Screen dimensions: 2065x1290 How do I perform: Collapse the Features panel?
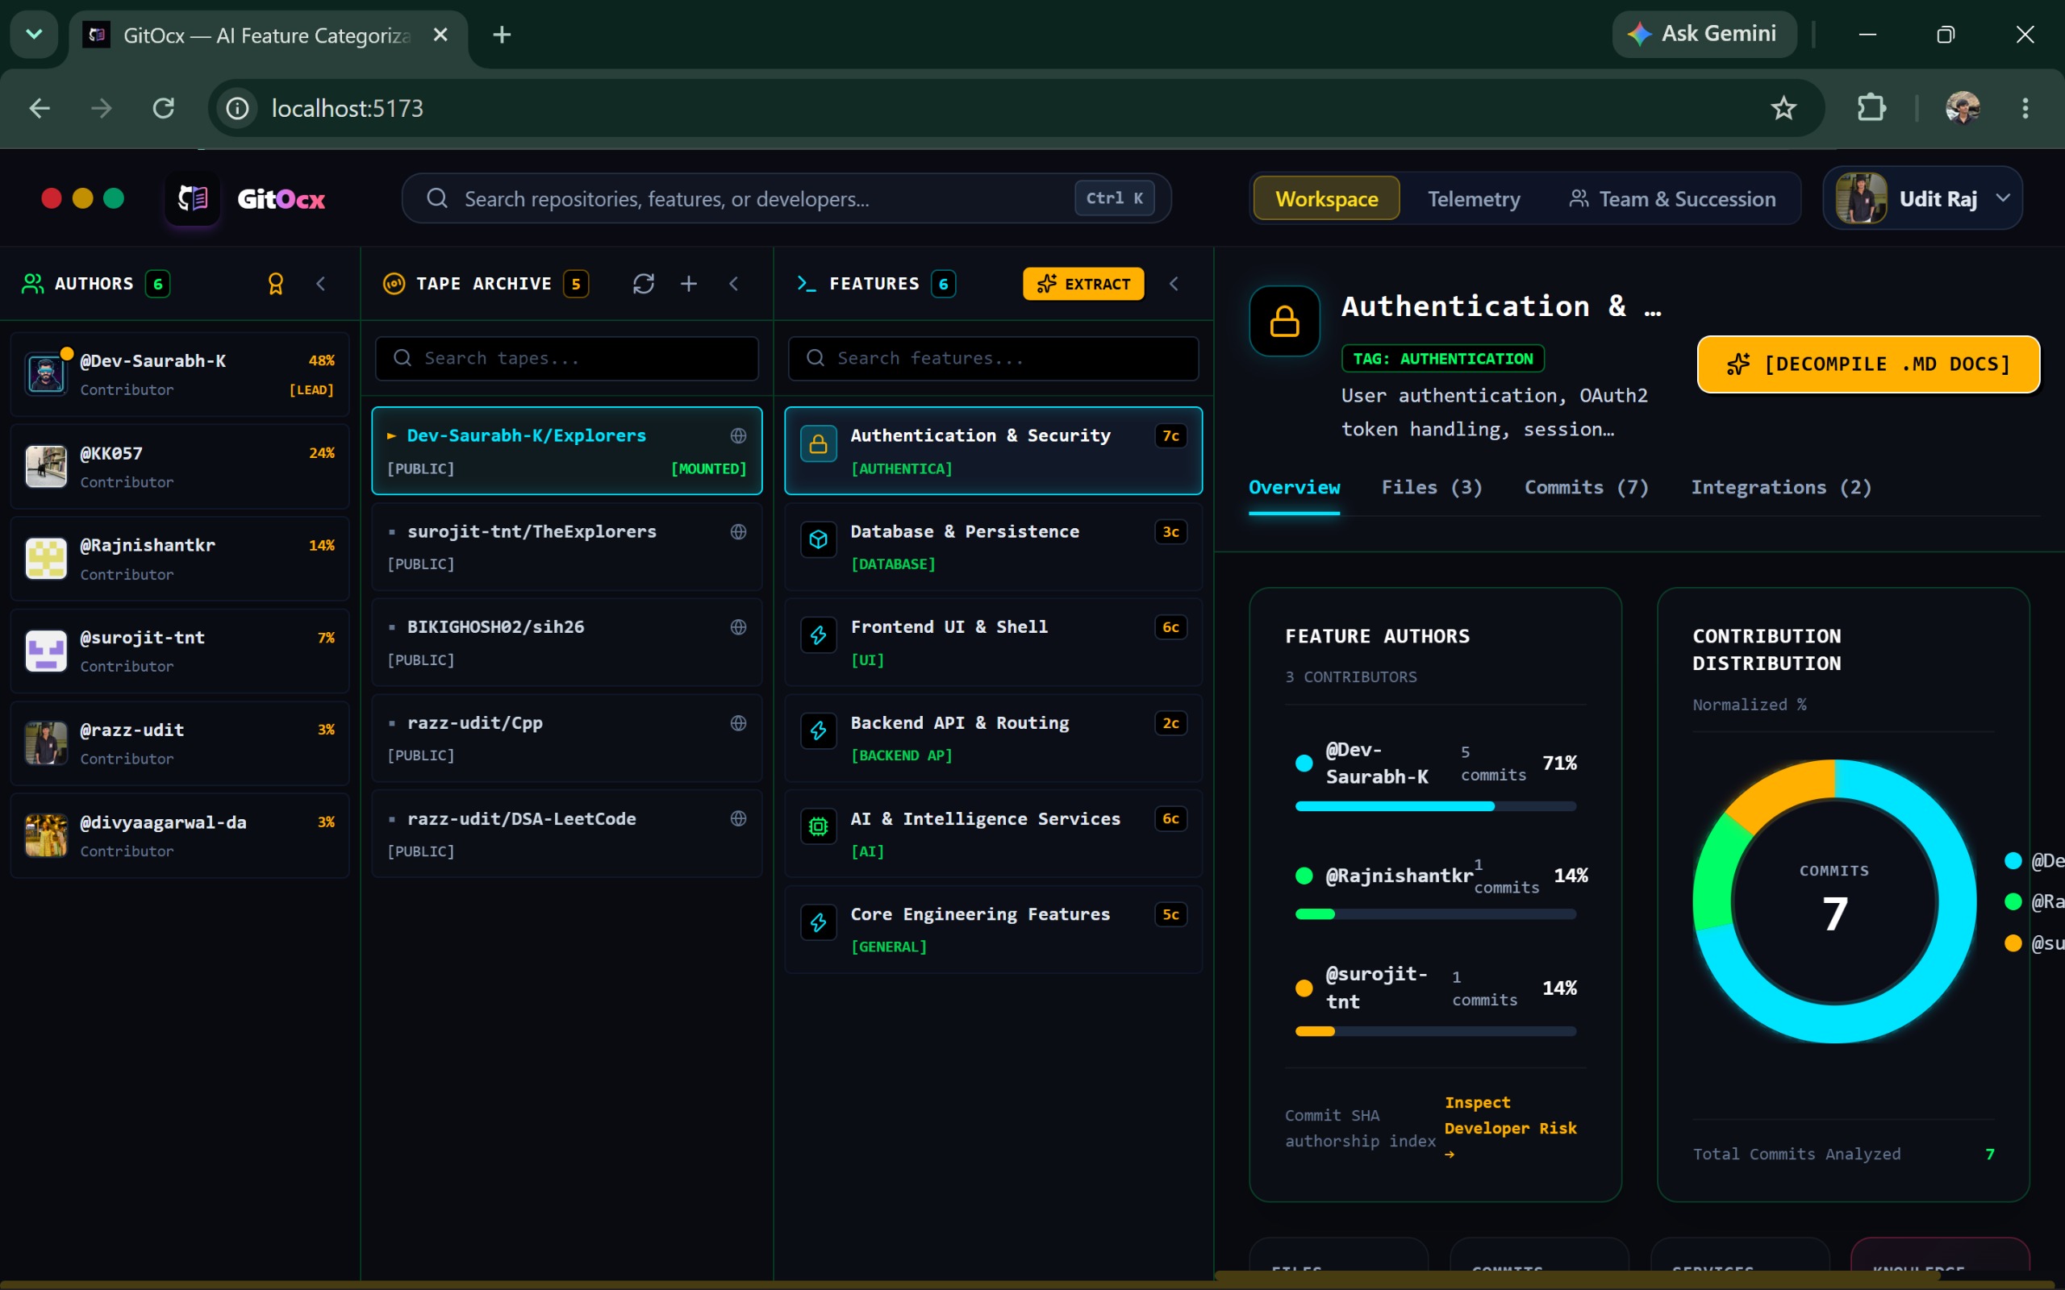tap(1174, 283)
